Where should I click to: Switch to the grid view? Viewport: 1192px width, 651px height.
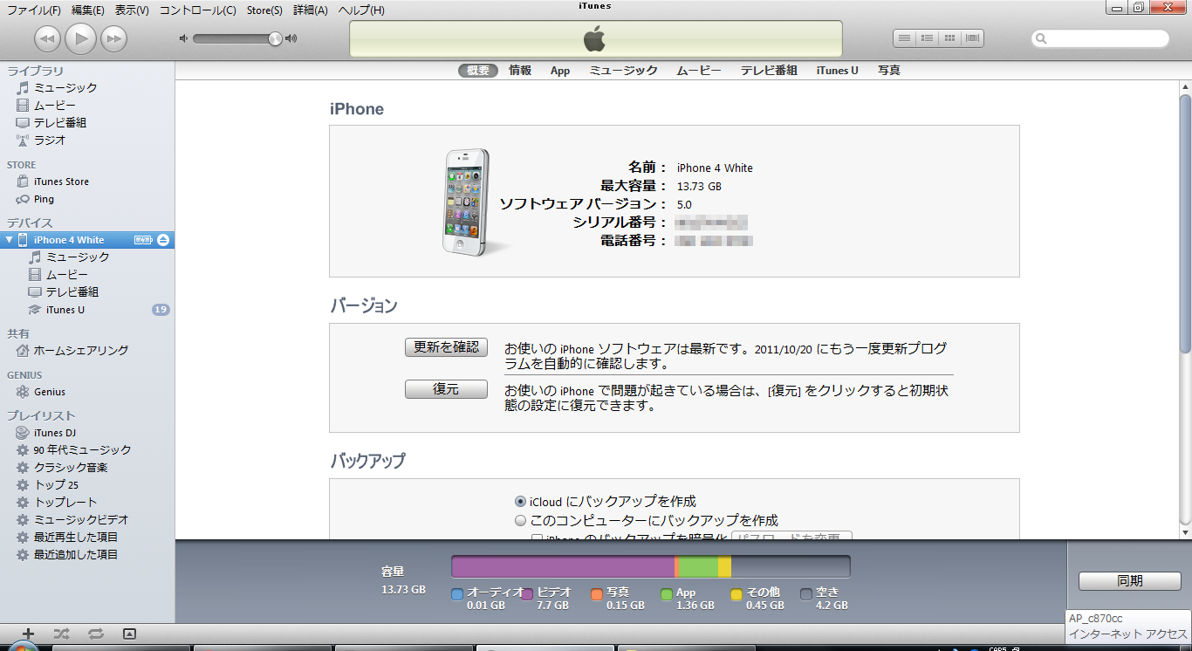(950, 38)
